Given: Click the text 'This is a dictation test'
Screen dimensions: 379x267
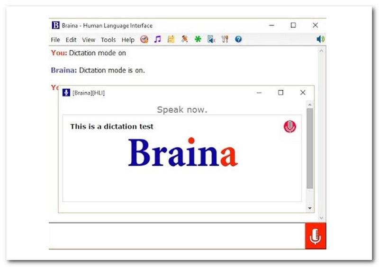Looking at the screenshot, I should tap(112, 126).
